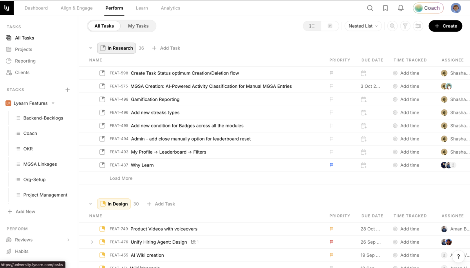Open the filter icon in task toolbar

pyautogui.click(x=405, y=26)
